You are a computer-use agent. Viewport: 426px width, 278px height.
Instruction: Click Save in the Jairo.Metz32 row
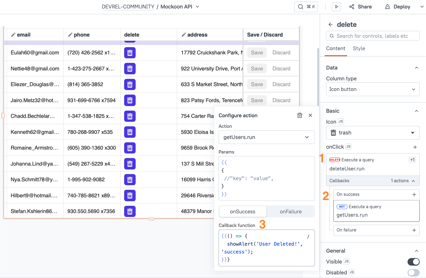pos(257,100)
